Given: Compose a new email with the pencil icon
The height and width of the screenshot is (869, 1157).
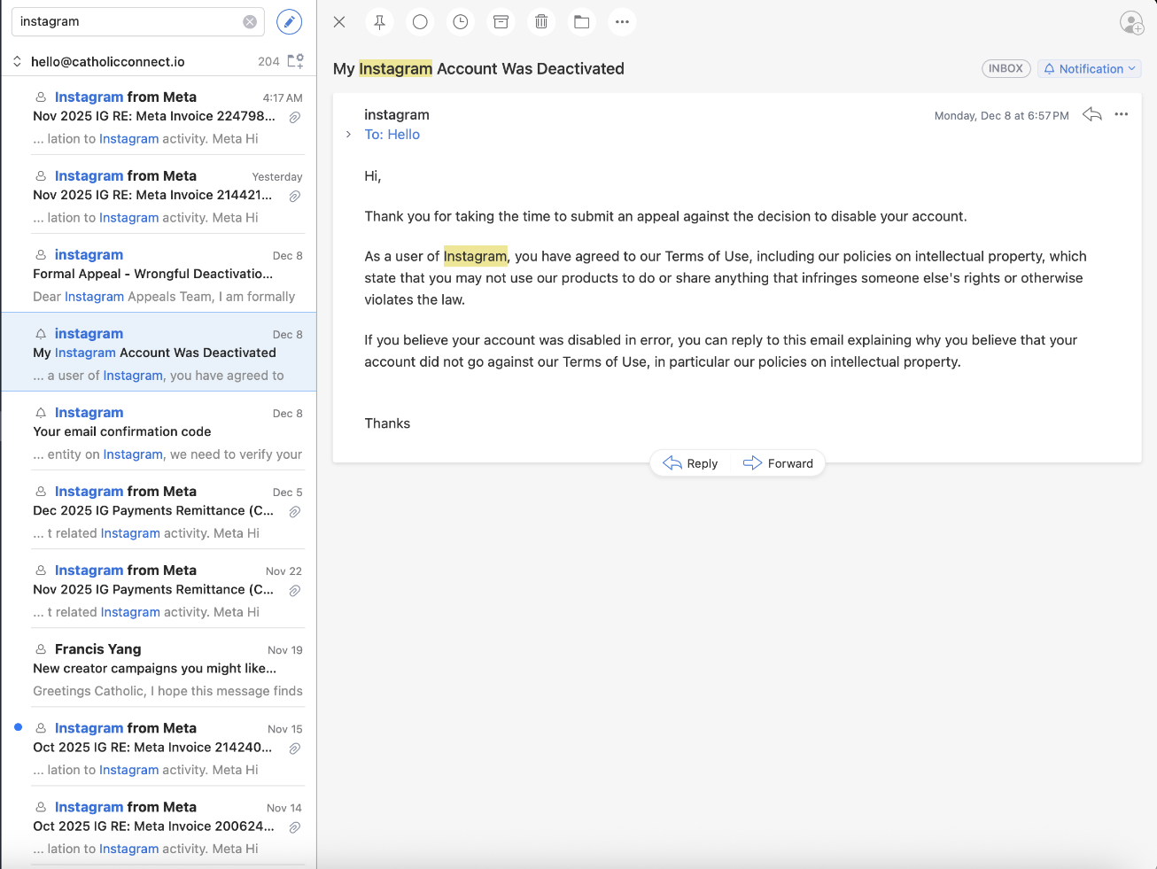Looking at the screenshot, I should tap(289, 21).
